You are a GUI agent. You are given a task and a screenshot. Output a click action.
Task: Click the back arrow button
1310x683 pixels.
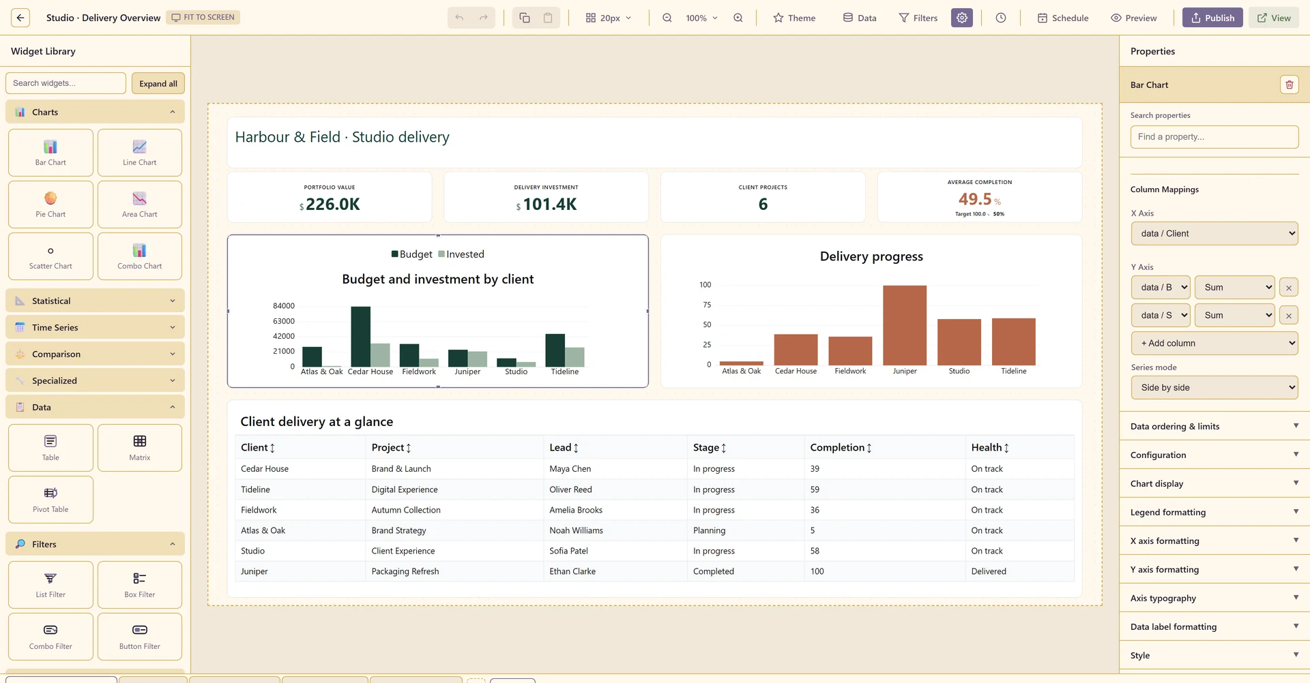(20, 18)
